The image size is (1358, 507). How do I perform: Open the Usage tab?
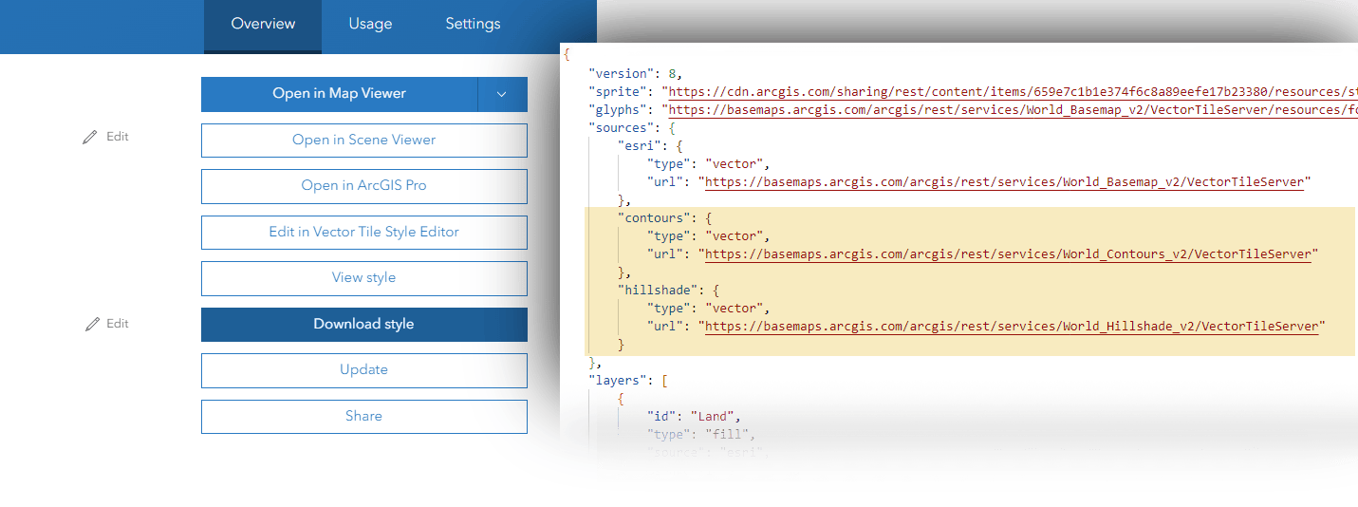(x=370, y=24)
